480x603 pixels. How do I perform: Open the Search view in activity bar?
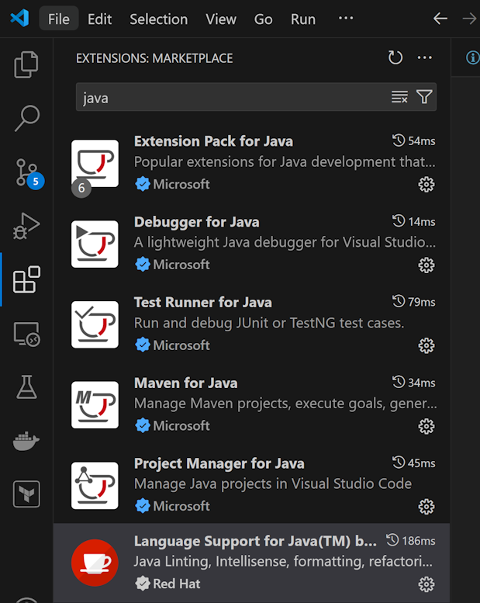click(x=26, y=118)
